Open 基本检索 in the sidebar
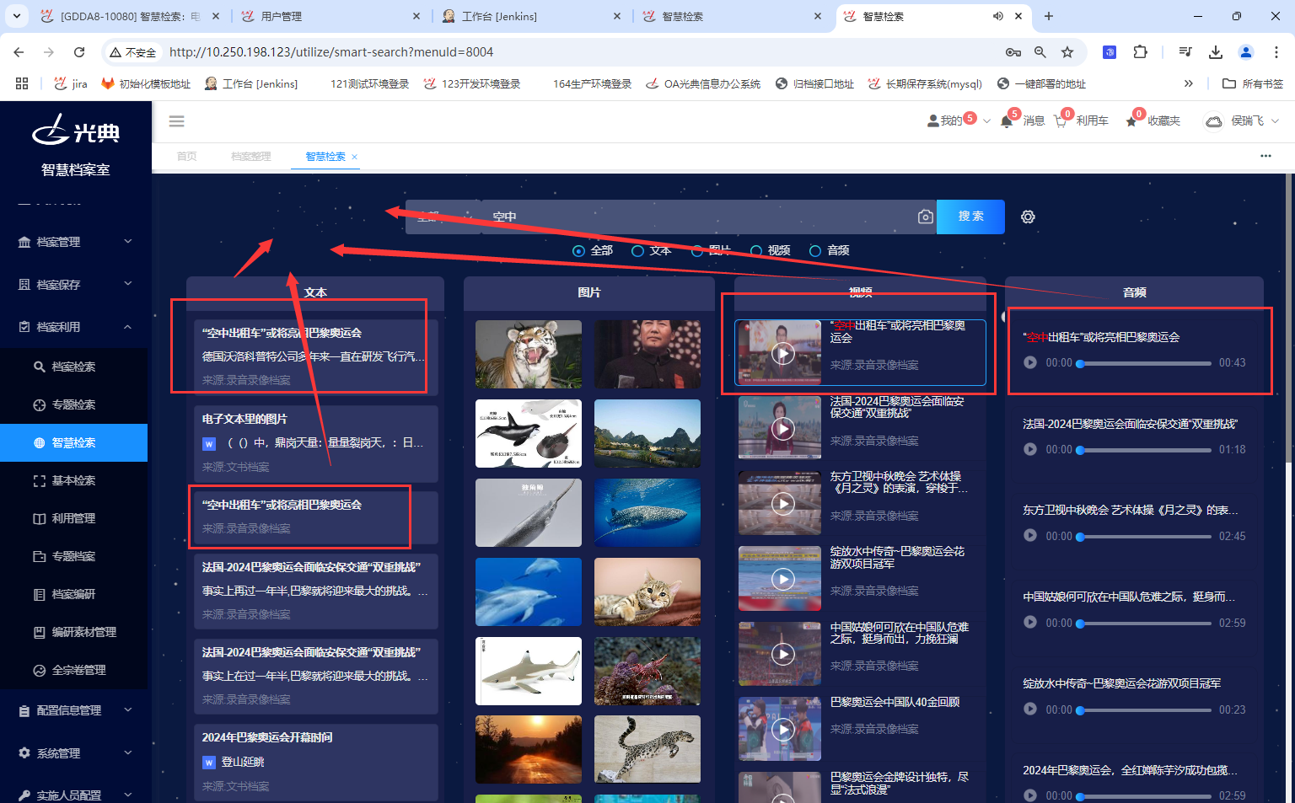Image resolution: width=1295 pixels, height=803 pixels. (x=74, y=480)
